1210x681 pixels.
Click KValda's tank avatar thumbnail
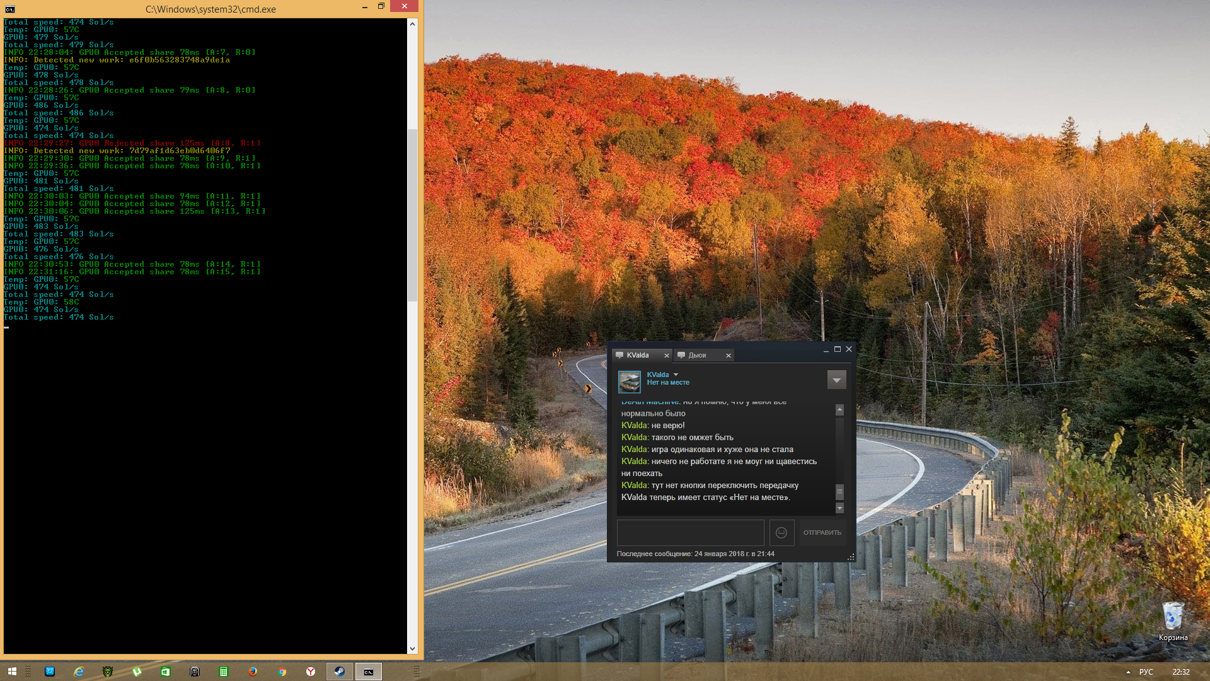pyautogui.click(x=629, y=381)
